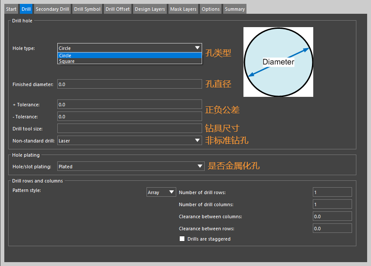Choose Circle from hole type list

pos(129,56)
